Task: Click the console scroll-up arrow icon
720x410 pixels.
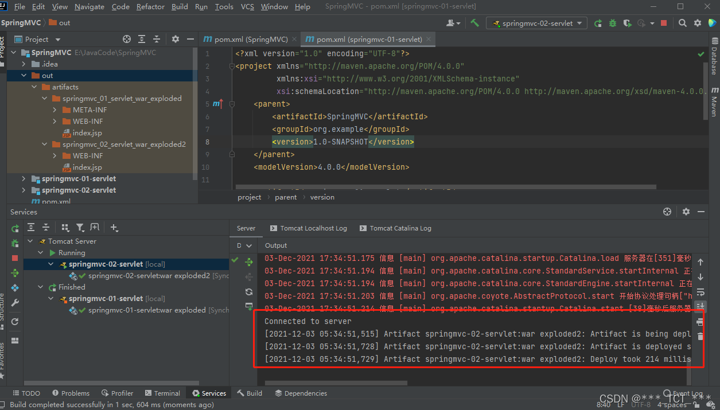Action: click(700, 263)
